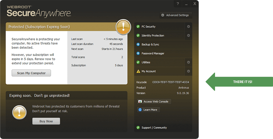The image size is (273, 139).
Task: Click the help question mark icon
Action: 178,4
